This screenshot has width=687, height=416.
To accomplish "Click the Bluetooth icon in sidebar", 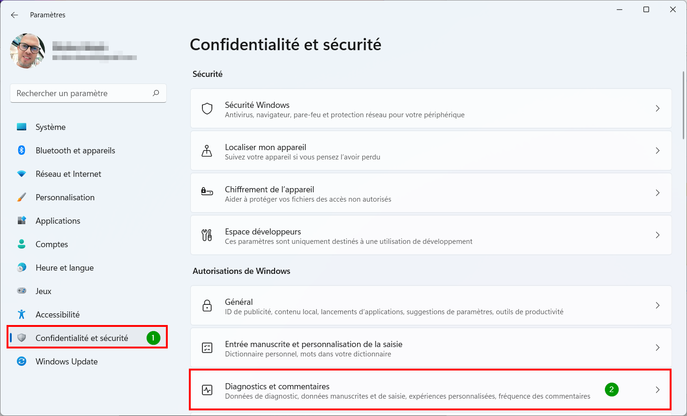I will pyautogui.click(x=22, y=150).
